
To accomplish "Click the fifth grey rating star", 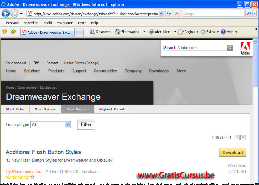I will point(32,177).
